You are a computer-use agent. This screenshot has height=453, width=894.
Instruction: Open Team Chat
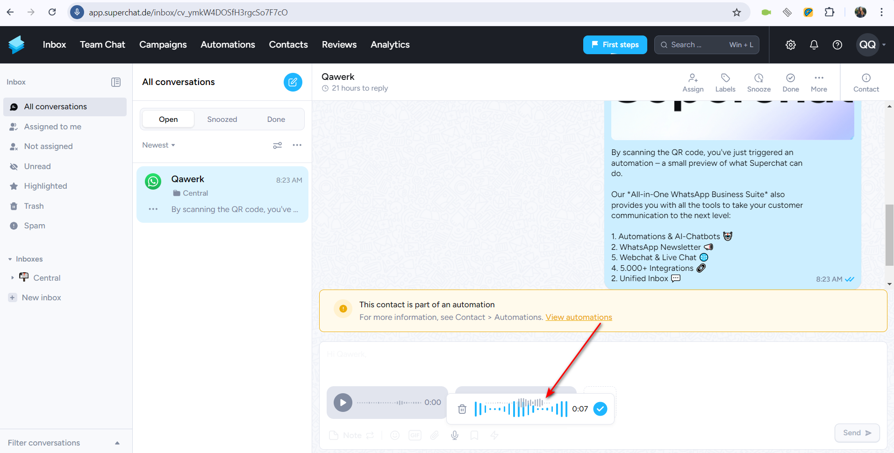point(102,45)
